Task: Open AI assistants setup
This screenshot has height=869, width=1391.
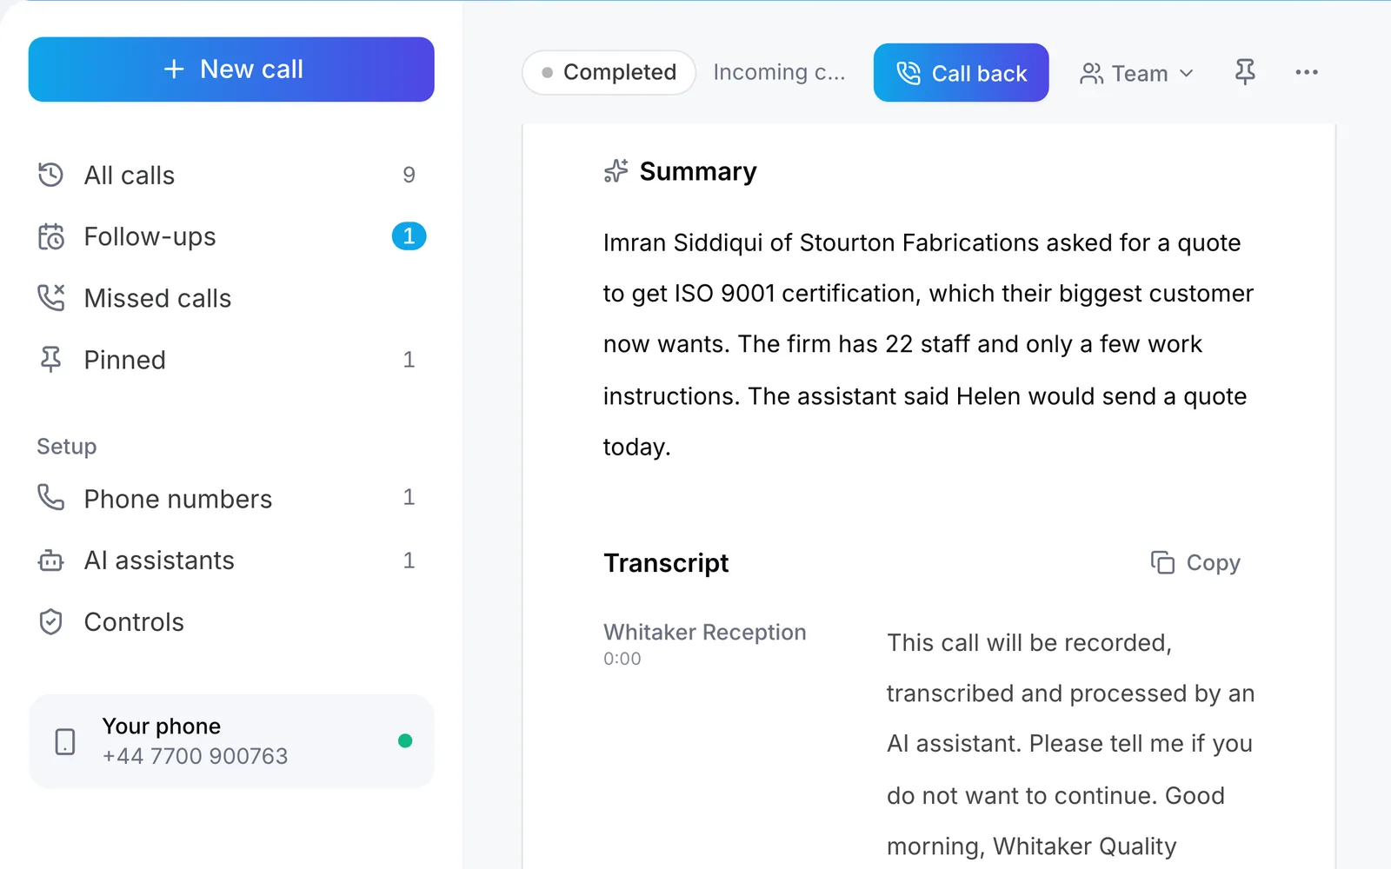Action: tap(231, 561)
